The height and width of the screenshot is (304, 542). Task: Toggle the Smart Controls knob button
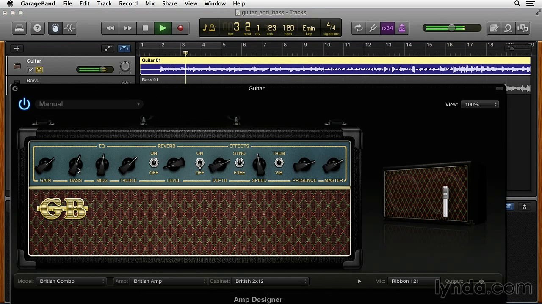[55, 28]
